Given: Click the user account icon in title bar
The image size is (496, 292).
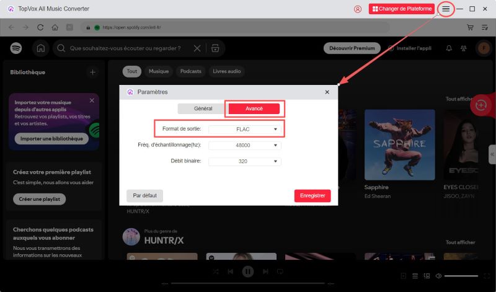Looking at the screenshot, I should tap(358, 9).
